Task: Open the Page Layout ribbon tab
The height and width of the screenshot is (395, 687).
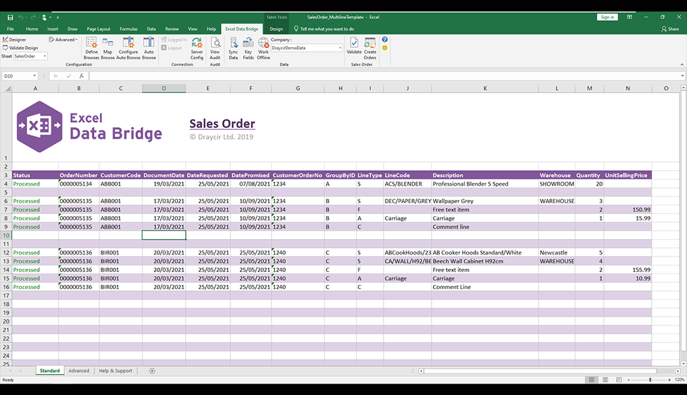Action: (99, 29)
